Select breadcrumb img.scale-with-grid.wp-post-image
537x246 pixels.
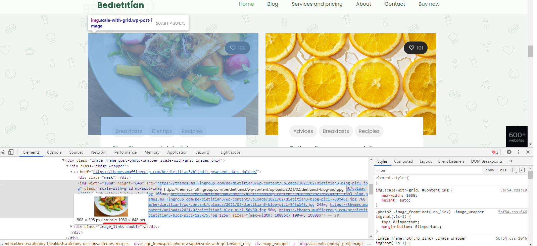[x=331, y=244]
